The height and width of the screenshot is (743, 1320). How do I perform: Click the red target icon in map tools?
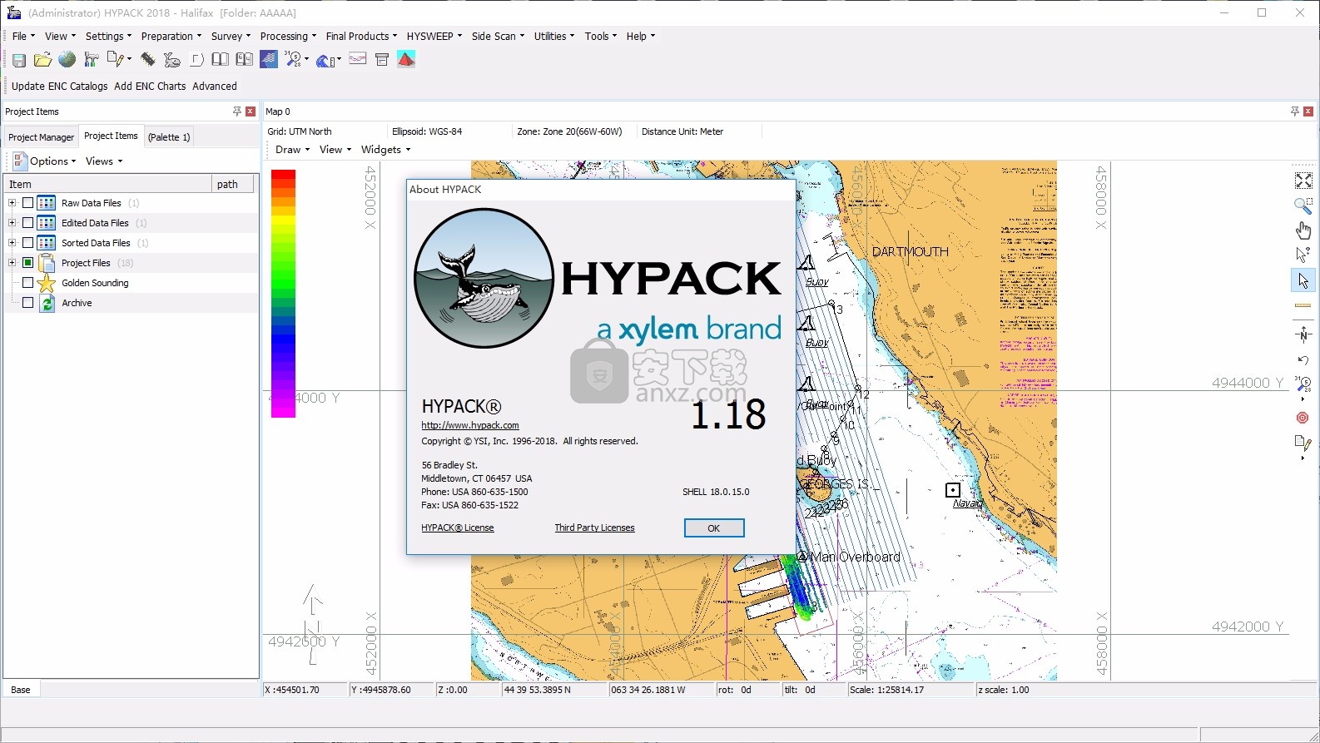coord(1303,418)
